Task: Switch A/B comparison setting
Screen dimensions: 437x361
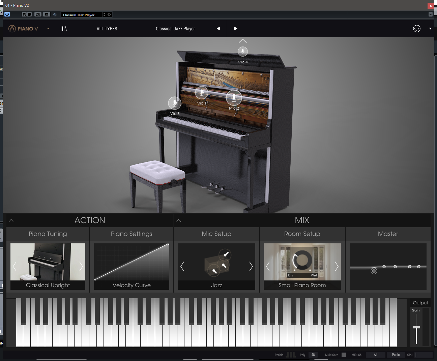Action: [x=38, y=14]
